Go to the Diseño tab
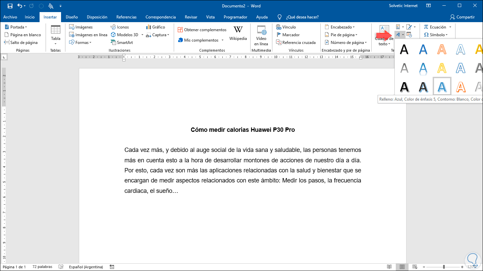The image size is (483, 271). click(72, 17)
